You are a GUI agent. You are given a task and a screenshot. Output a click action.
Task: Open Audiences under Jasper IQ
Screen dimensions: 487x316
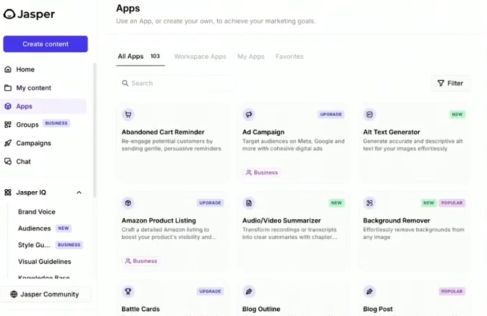(34, 228)
